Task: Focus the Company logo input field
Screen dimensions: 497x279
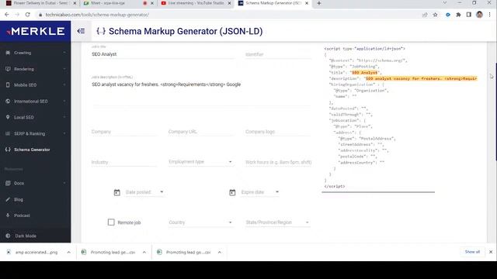Action: click(278, 132)
